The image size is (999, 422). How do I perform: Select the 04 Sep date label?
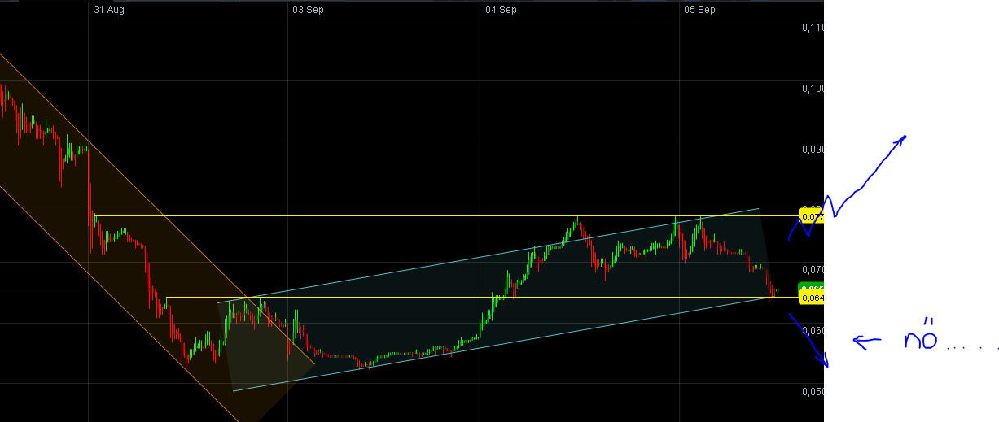pos(501,10)
